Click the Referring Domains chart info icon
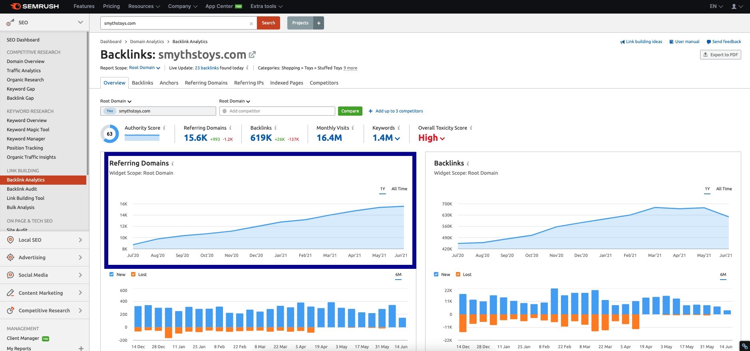This screenshot has width=750, height=351. point(173,164)
